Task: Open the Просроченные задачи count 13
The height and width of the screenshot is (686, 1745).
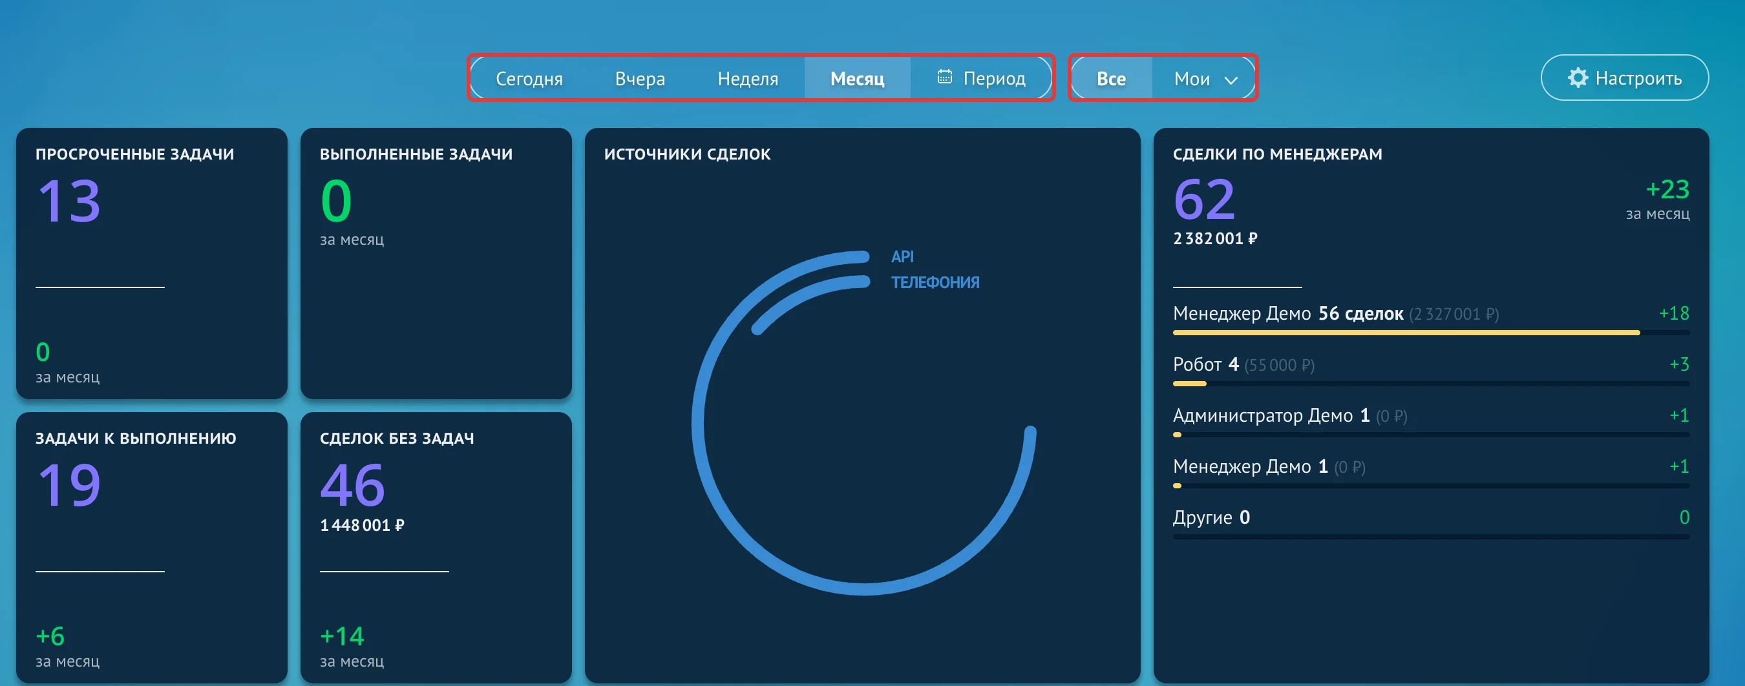Action: tap(69, 201)
